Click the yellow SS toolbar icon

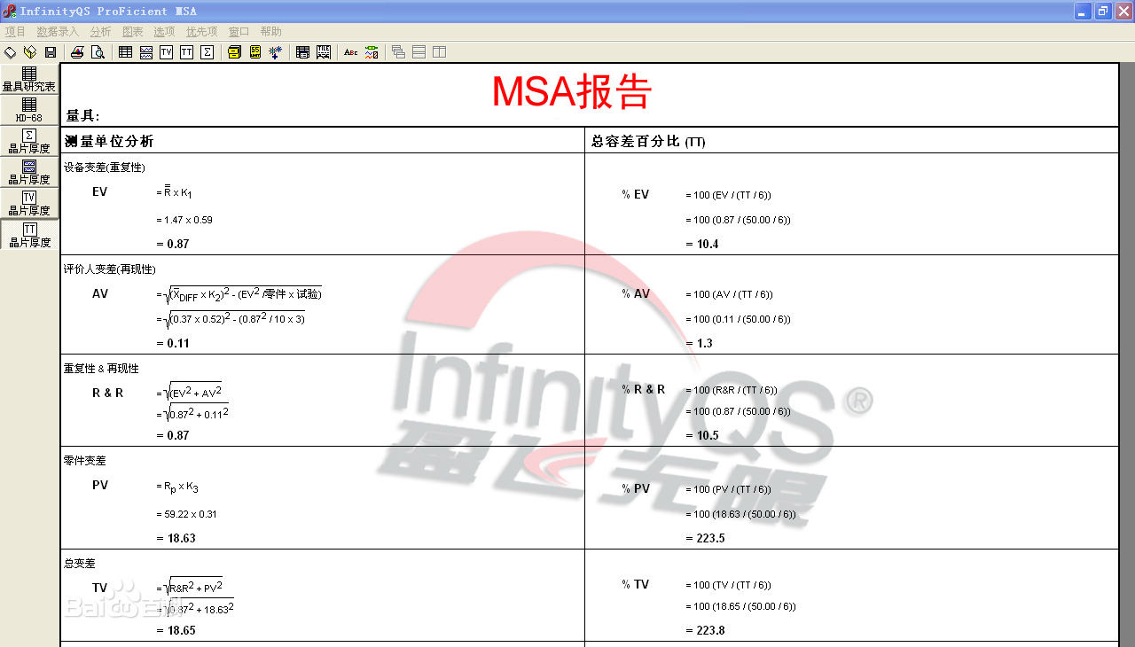coord(255,52)
